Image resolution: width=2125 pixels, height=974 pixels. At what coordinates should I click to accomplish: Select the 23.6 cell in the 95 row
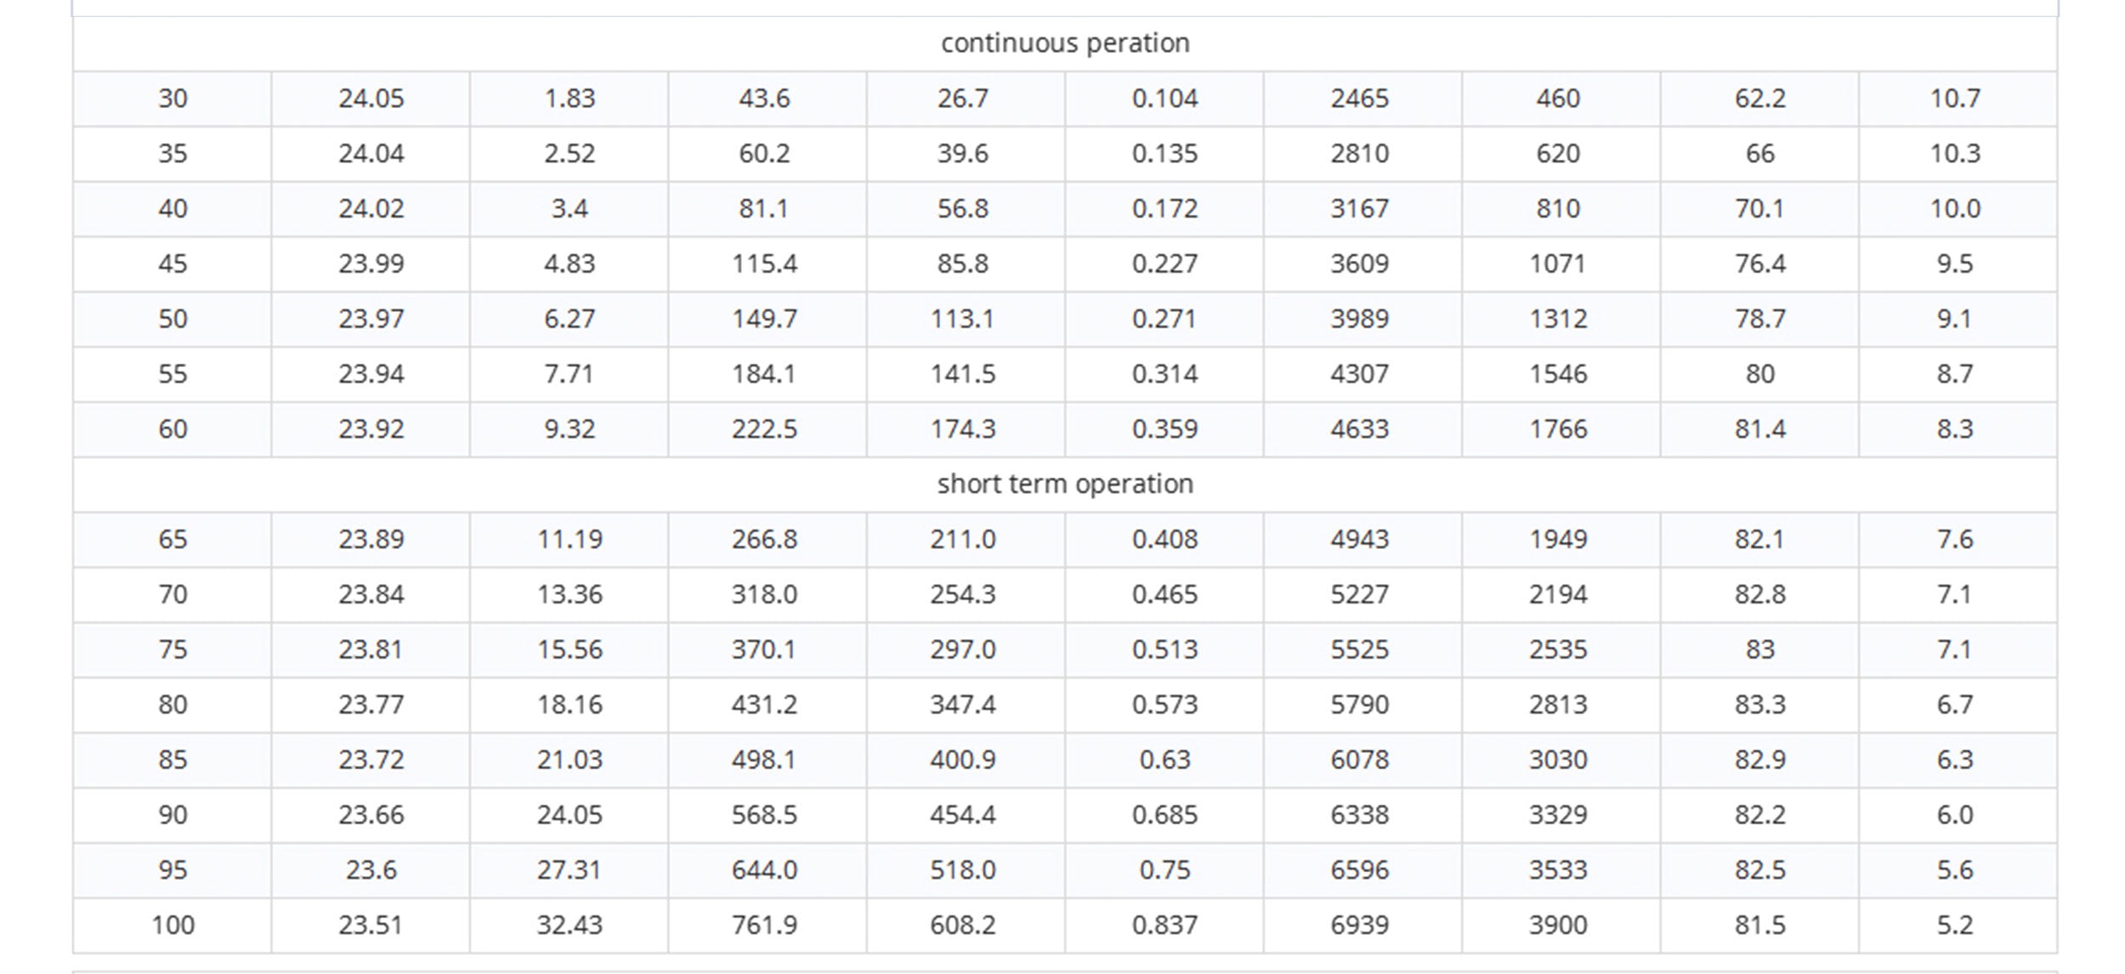click(x=371, y=870)
